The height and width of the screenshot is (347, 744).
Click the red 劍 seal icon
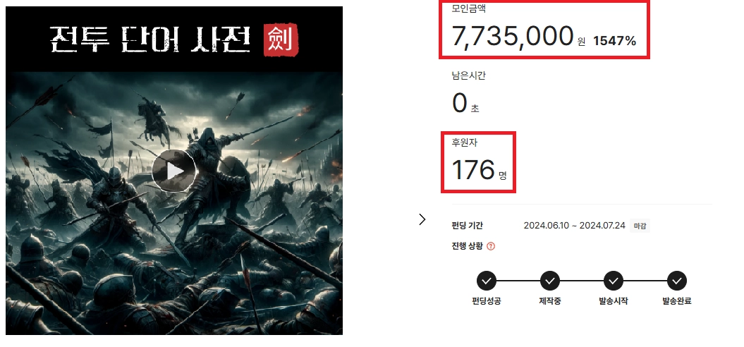[281, 39]
